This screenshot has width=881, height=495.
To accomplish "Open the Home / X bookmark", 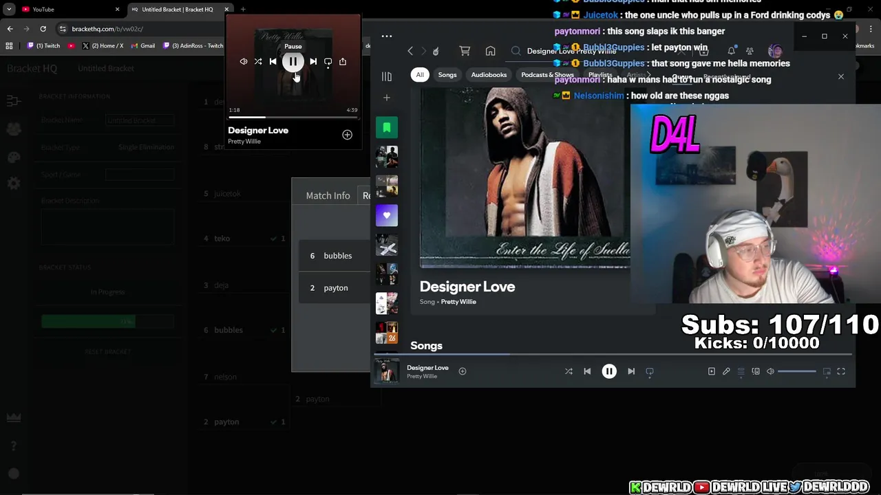I will (x=103, y=46).
